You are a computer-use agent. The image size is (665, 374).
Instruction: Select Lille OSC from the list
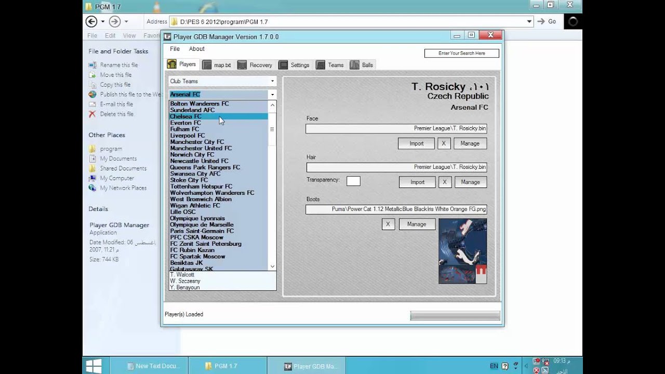[x=218, y=212]
